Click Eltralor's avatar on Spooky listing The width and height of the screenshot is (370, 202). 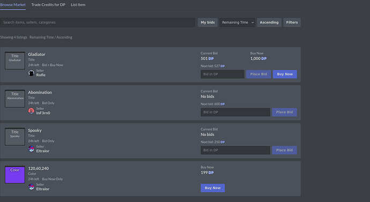(x=31, y=149)
